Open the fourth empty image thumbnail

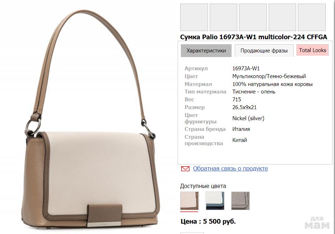(x=282, y=17)
